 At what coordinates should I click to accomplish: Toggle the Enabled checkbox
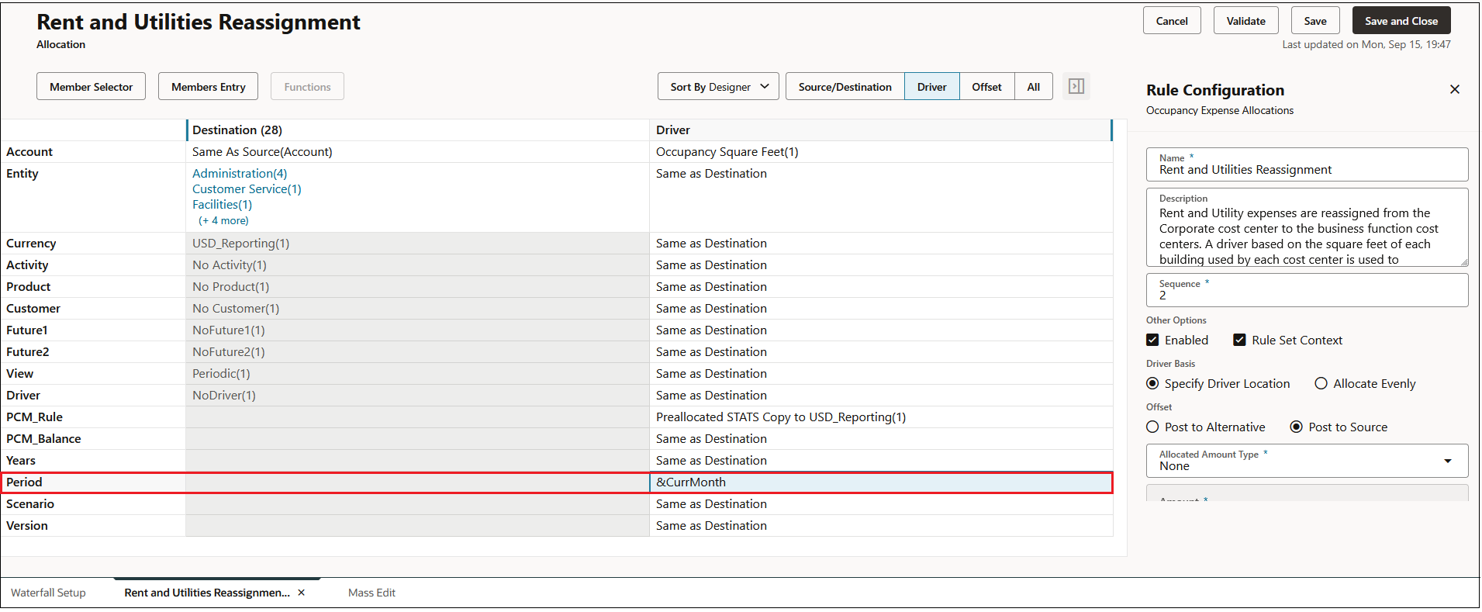pos(1152,340)
